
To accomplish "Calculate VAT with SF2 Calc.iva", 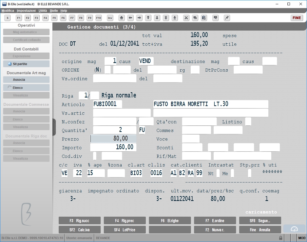I will click(80, 230).
